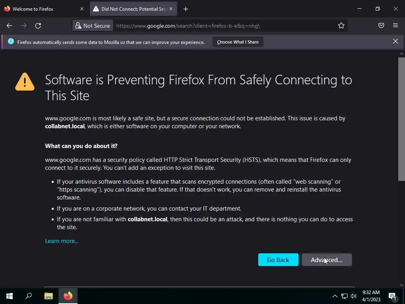The height and width of the screenshot is (304, 405).
Task: Restore down the Firefox window
Action: pos(378,9)
